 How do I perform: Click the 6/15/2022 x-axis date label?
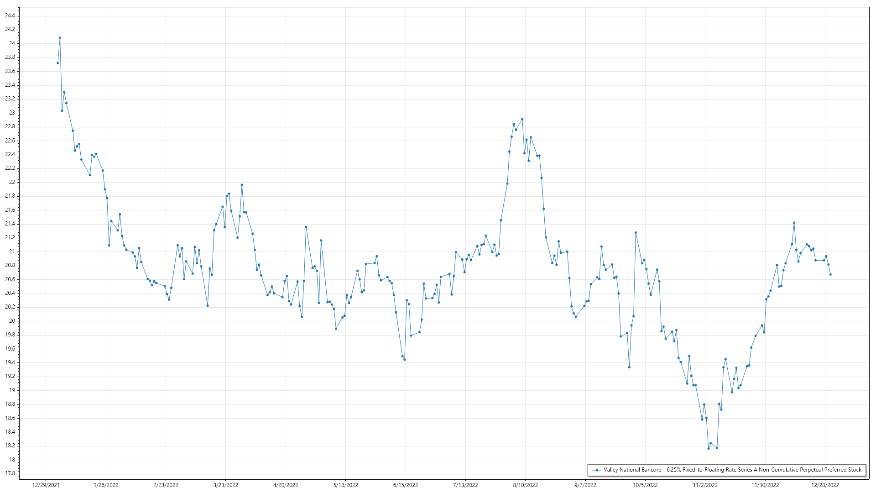(406, 485)
